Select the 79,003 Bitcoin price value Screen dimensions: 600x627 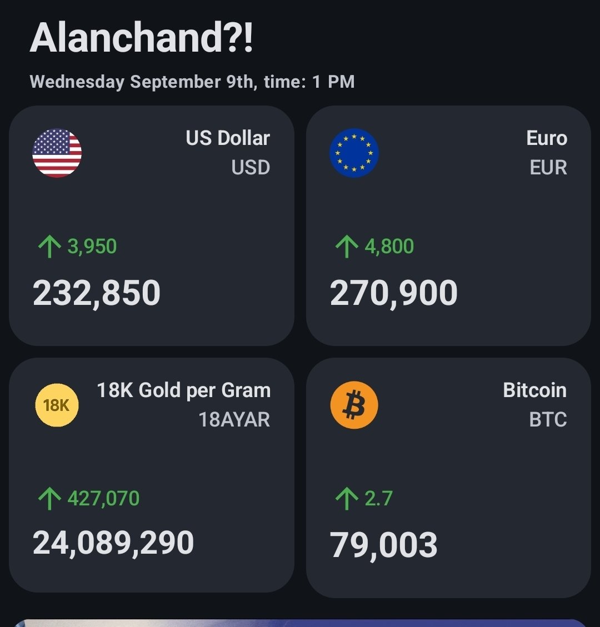click(x=383, y=545)
